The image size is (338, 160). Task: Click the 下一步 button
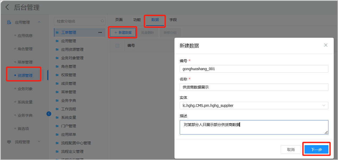[316, 150]
